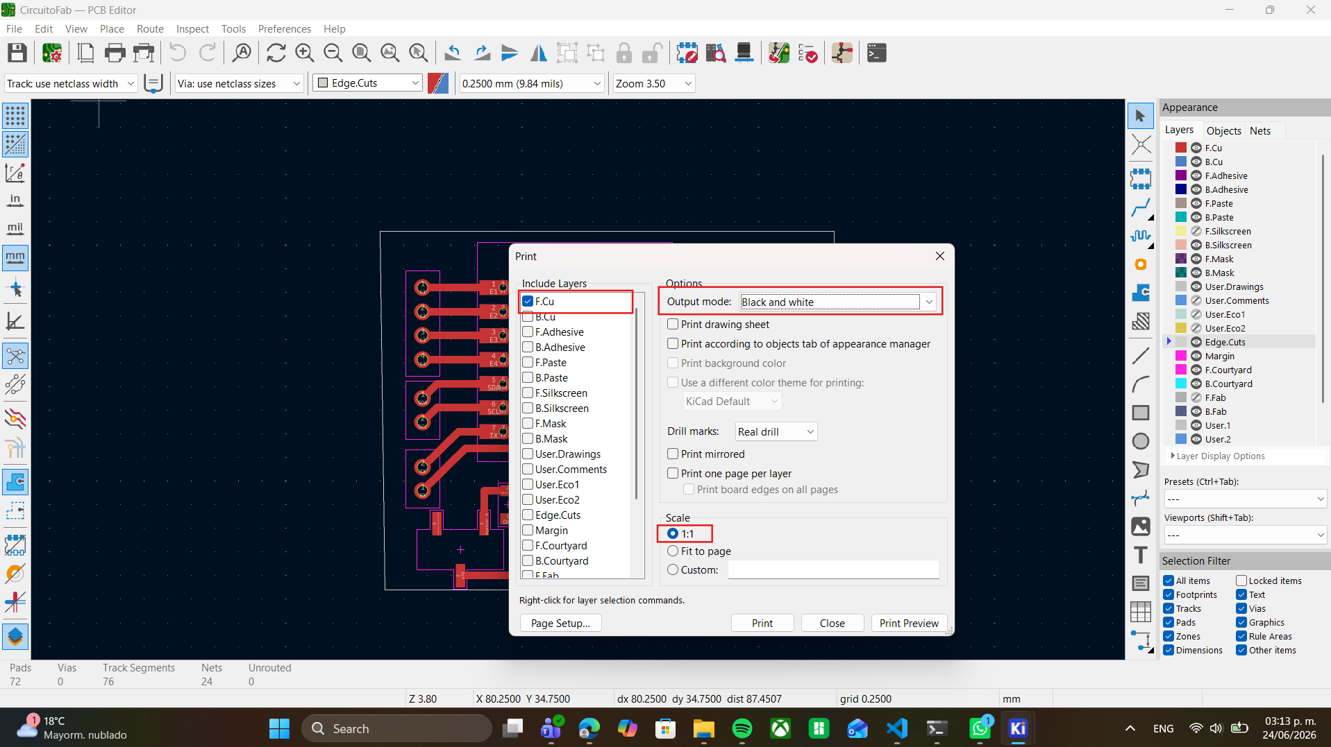This screenshot has width=1331, height=747.
Task: Open the Zoom 3.50 dropdown
Action: click(653, 83)
